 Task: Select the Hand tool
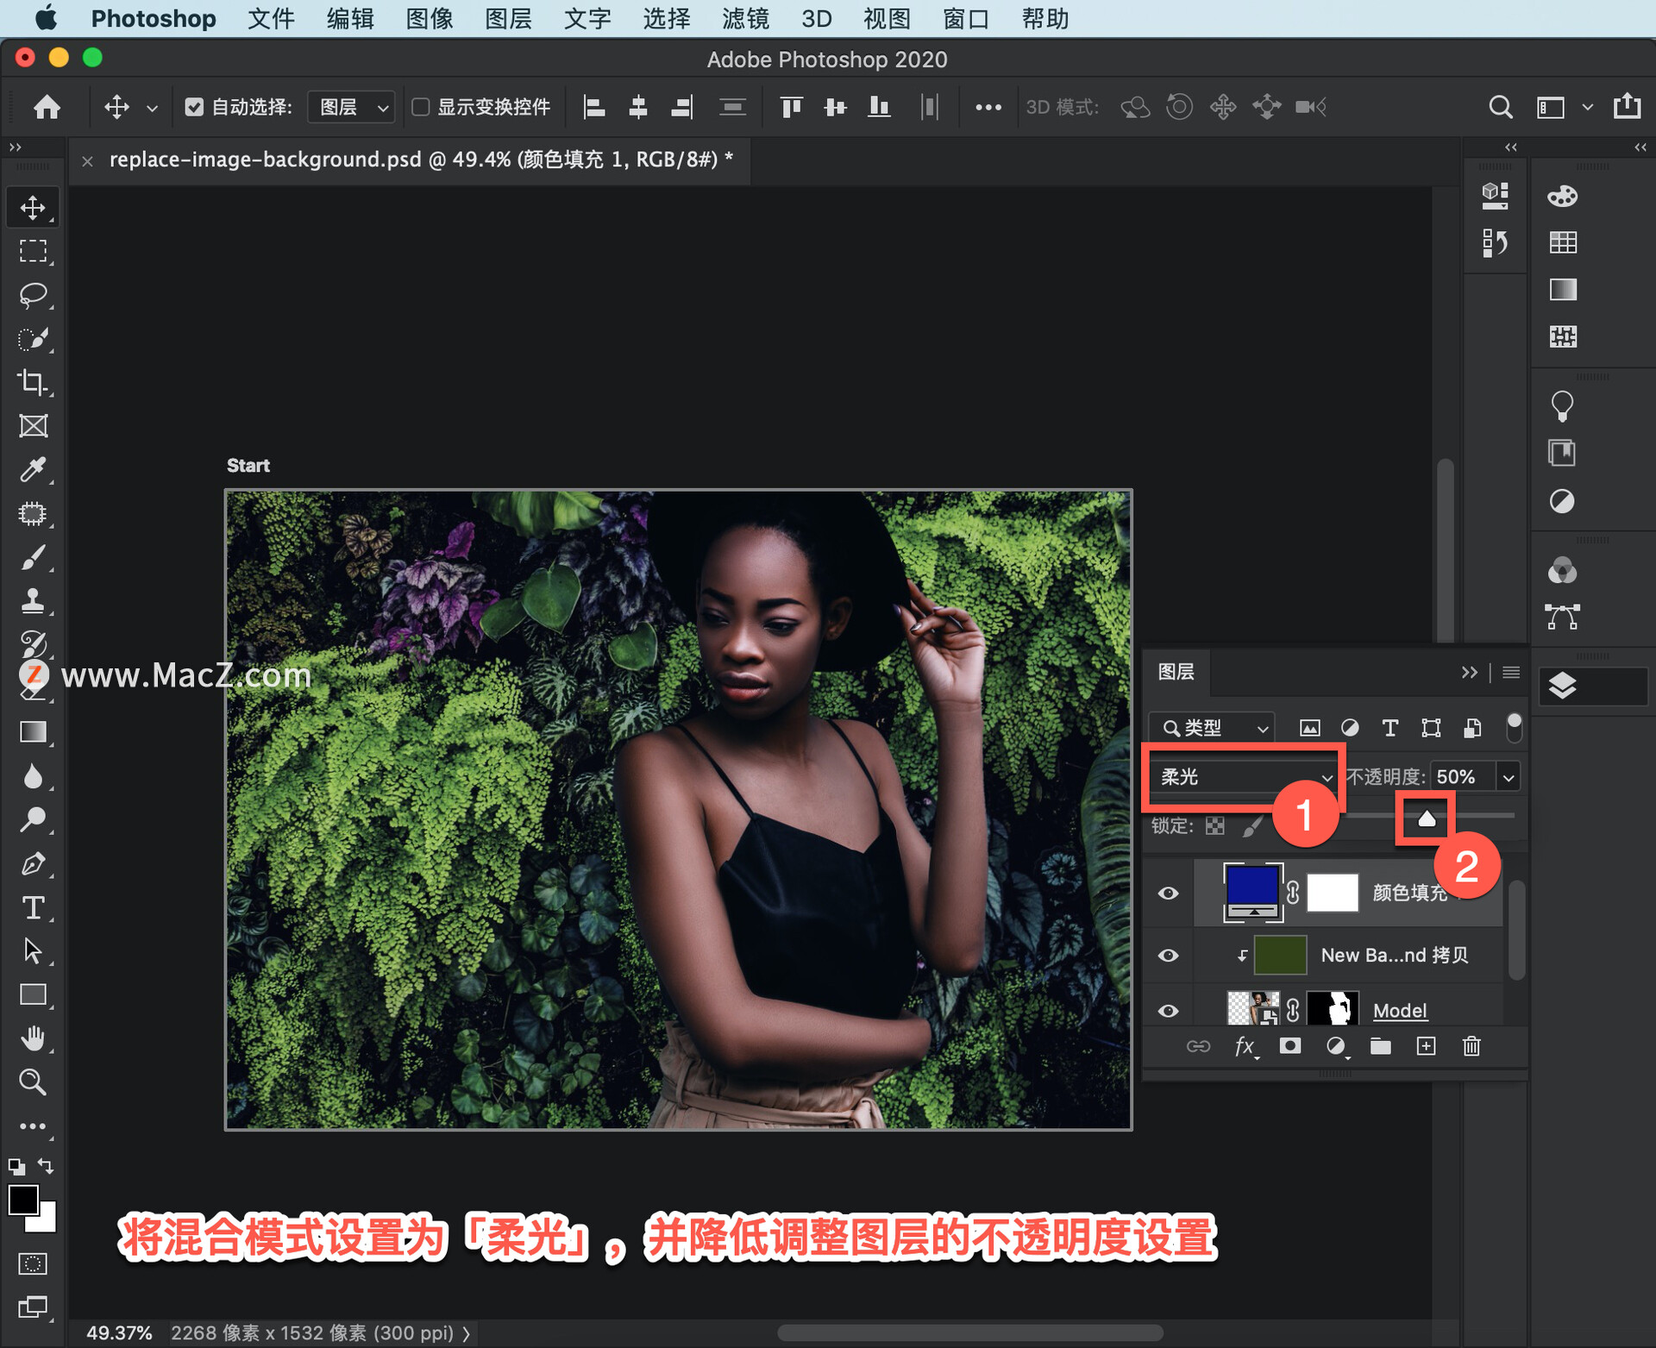coord(33,1038)
